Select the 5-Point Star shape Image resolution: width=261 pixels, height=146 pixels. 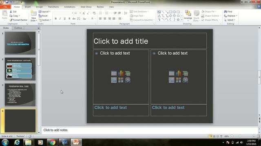(178, 20)
